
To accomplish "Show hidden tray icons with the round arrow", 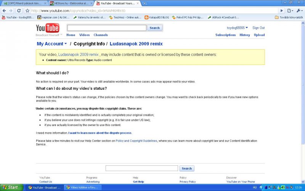I will [x=261, y=188].
